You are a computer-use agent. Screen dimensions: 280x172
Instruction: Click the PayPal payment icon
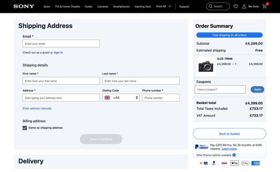pos(214,163)
